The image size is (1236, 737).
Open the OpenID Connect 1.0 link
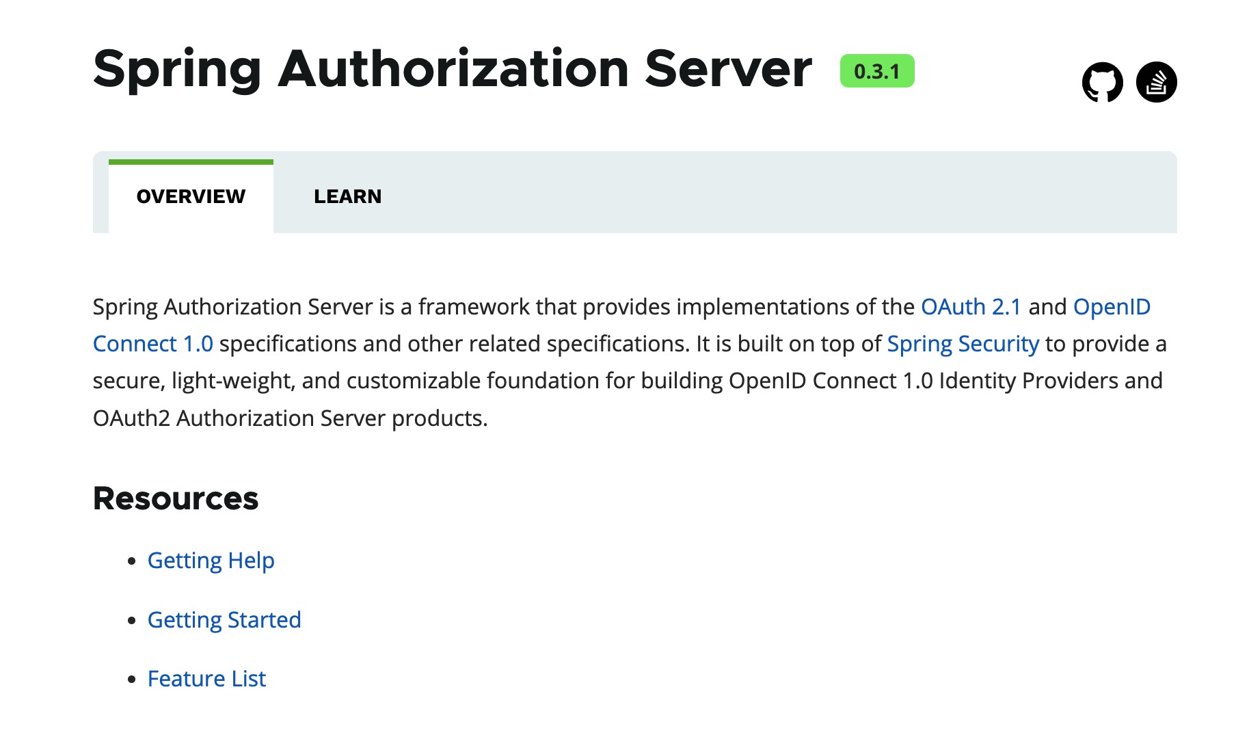(1112, 307)
